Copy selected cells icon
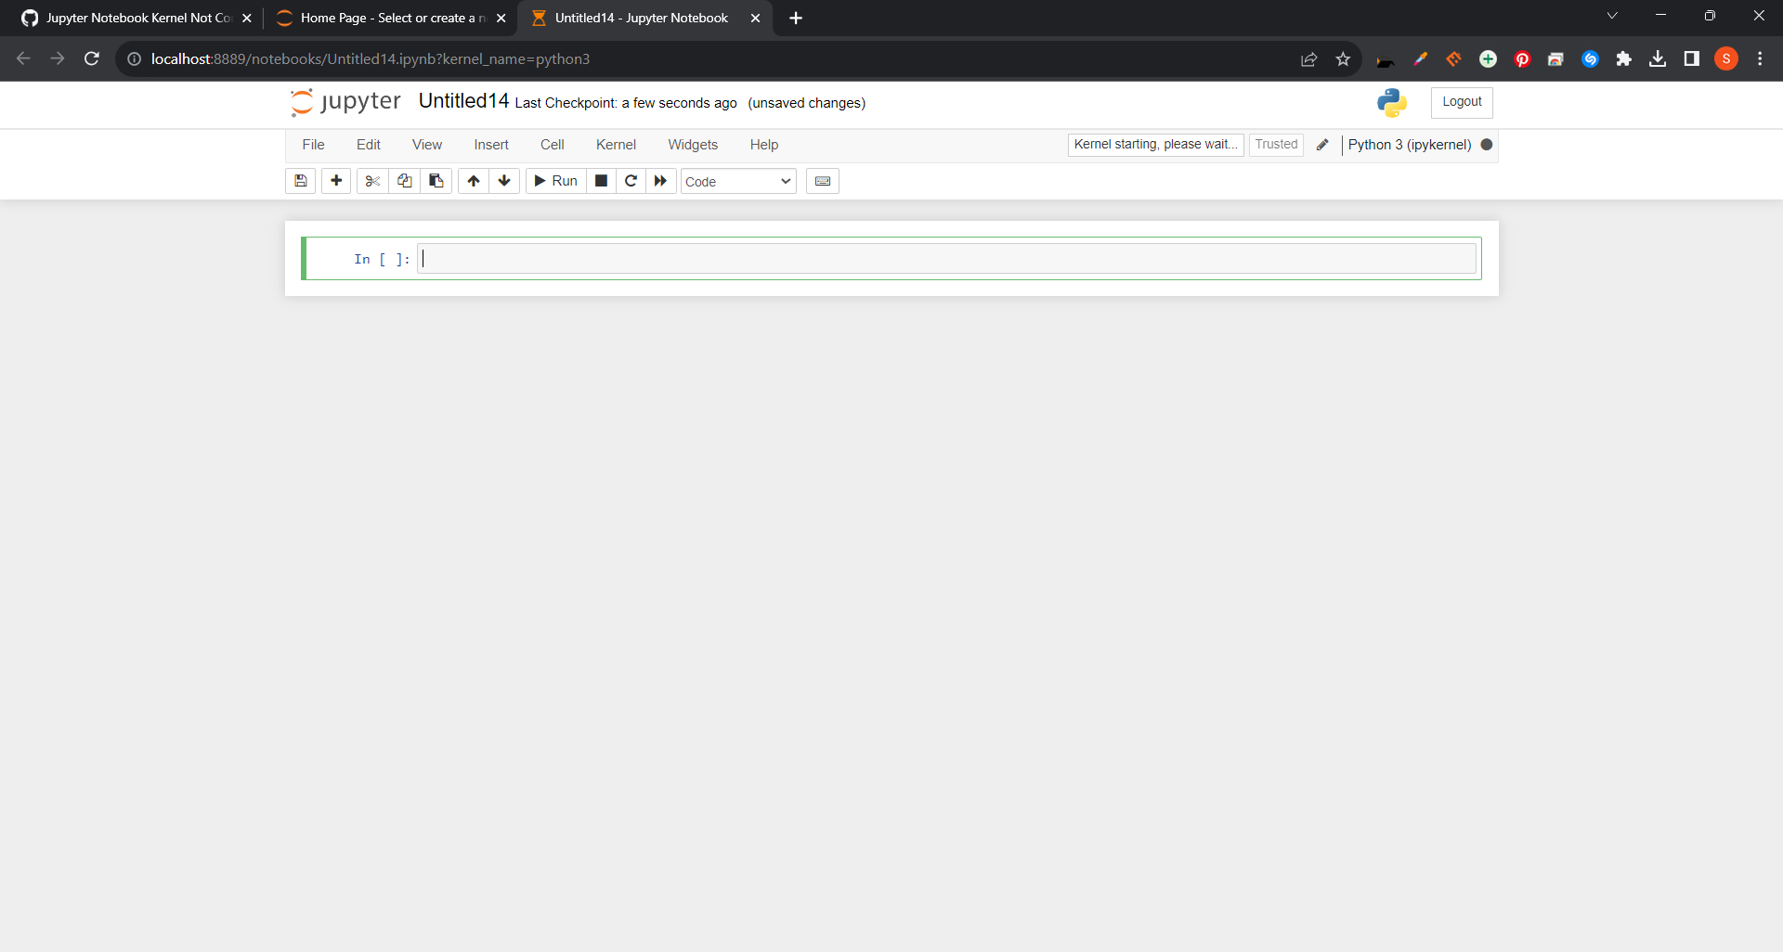 point(404,181)
